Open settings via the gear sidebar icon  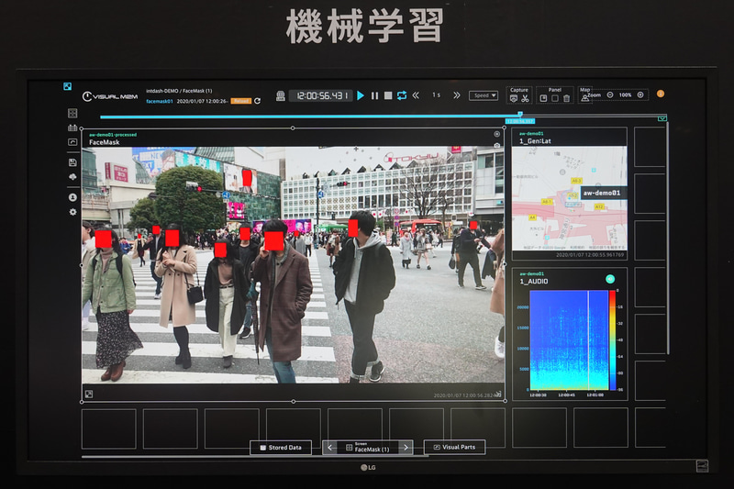click(x=72, y=212)
